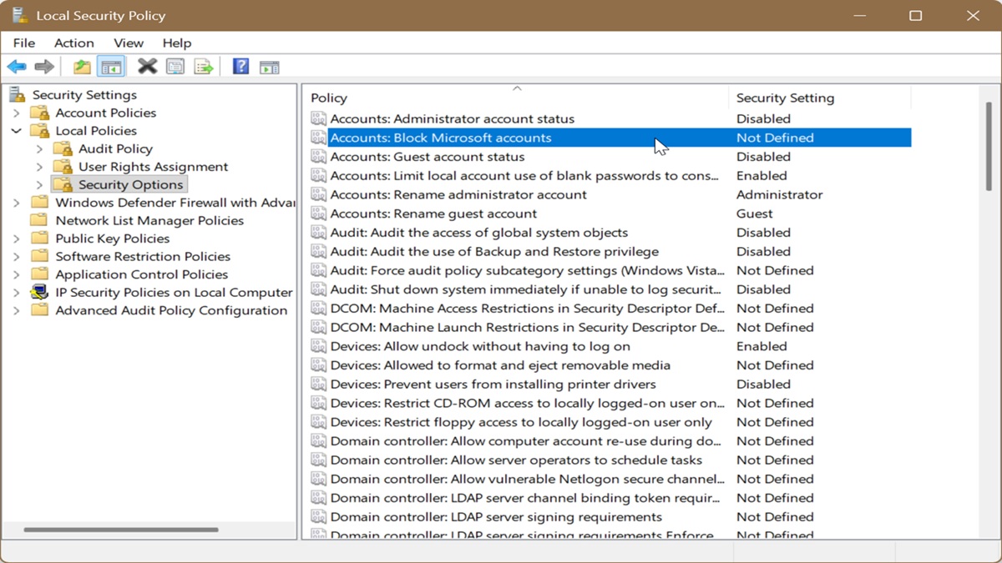
Task: Toggle the Show/Hide Action Pane icon
Action: (269, 67)
